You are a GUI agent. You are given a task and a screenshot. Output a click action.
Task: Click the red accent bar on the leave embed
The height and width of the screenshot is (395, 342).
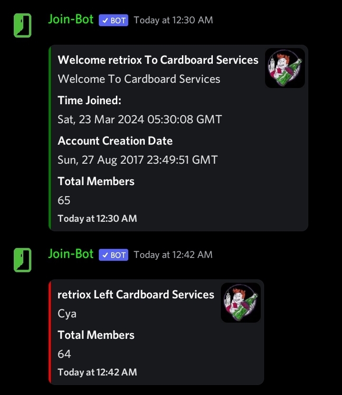50,332
